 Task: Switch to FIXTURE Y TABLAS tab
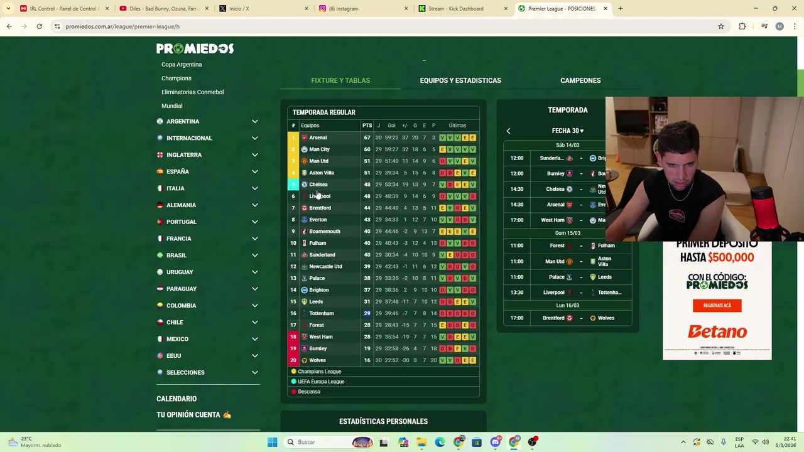(340, 80)
